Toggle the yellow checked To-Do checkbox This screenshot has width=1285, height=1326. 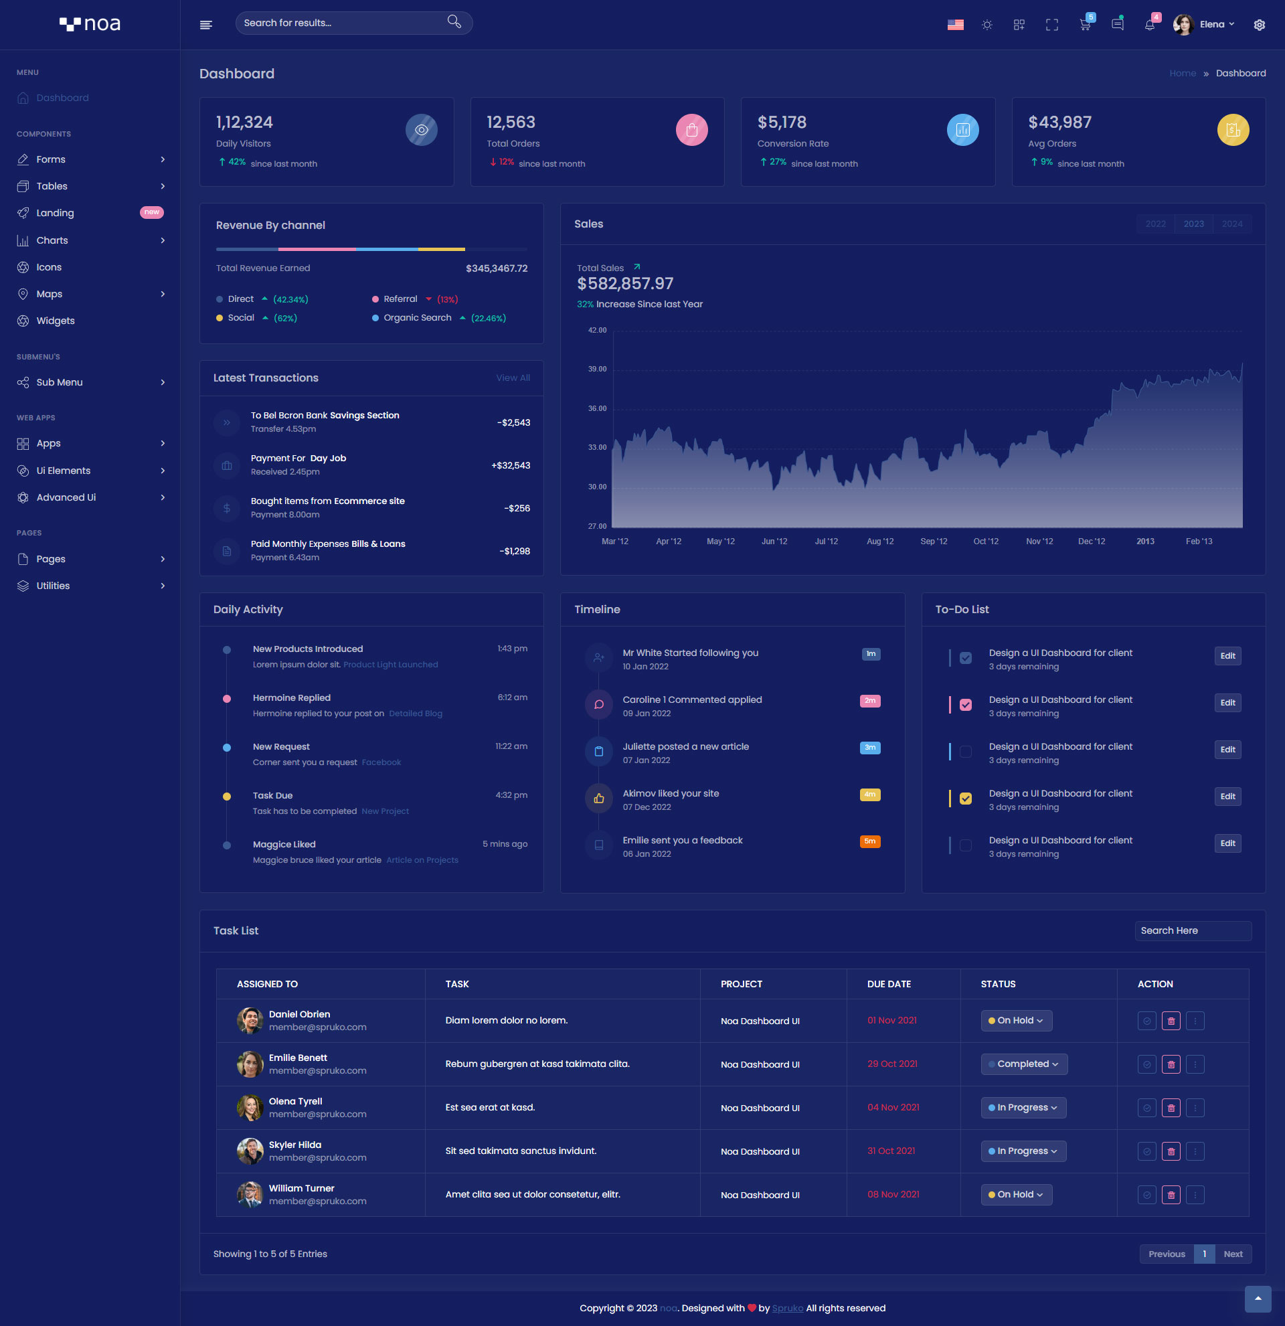coord(965,799)
